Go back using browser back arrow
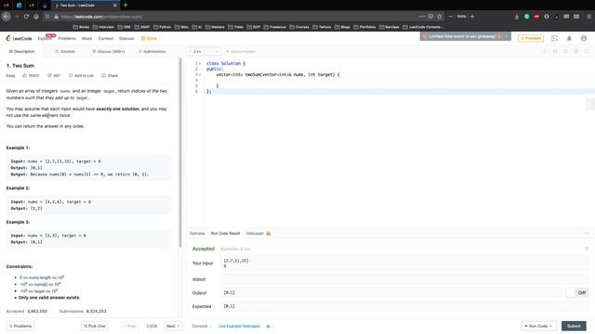Screen dimensions: 595x334 coord(7,17)
